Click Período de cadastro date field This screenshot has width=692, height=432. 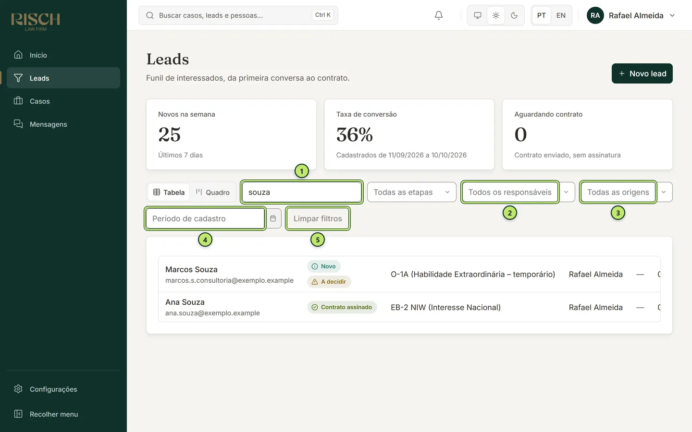coord(205,218)
